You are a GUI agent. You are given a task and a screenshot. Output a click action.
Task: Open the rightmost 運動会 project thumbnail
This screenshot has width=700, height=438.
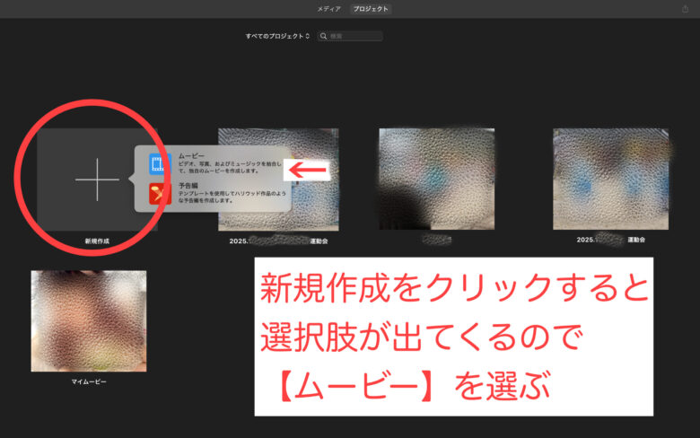point(610,179)
